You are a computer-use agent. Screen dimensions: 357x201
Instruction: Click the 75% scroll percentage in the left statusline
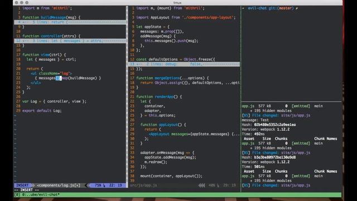[x=98, y=185]
